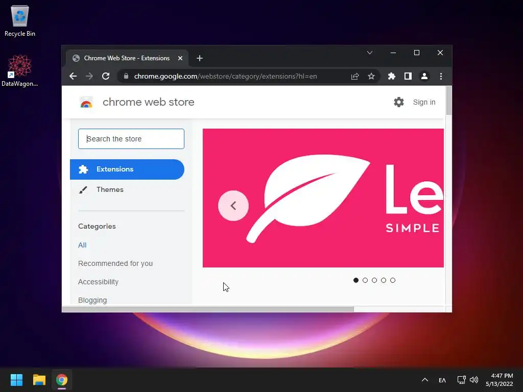Select the third carousel dot
The width and height of the screenshot is (523, 392).
(374, 280)
